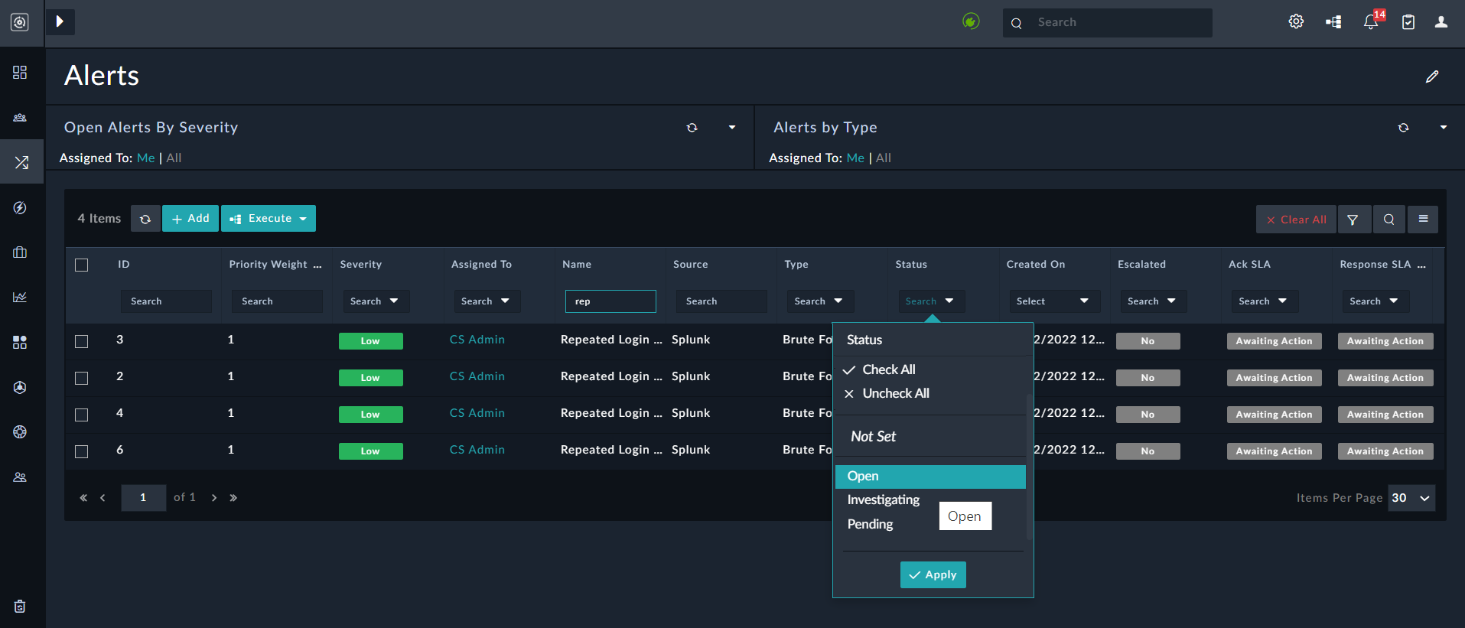Refresh the Alerts by Type widget
The width and height of the screenshot is (1465, 628).
pos(1403,128)
